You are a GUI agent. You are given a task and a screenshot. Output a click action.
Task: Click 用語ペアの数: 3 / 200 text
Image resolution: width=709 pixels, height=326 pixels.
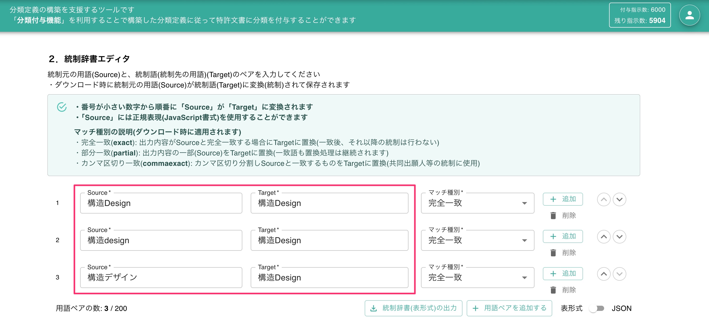91,308
